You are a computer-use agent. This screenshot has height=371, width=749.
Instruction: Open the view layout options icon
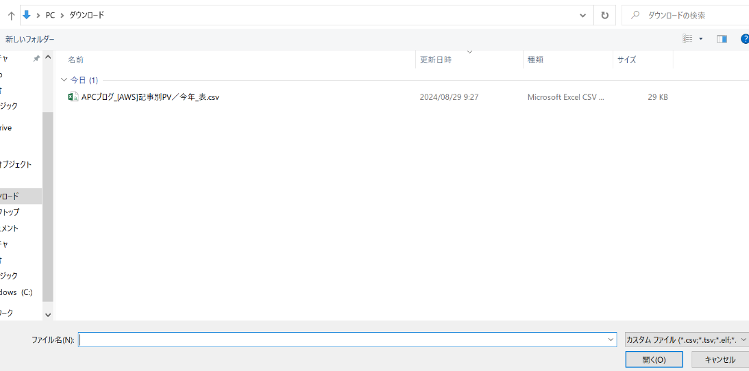(688, 38)
